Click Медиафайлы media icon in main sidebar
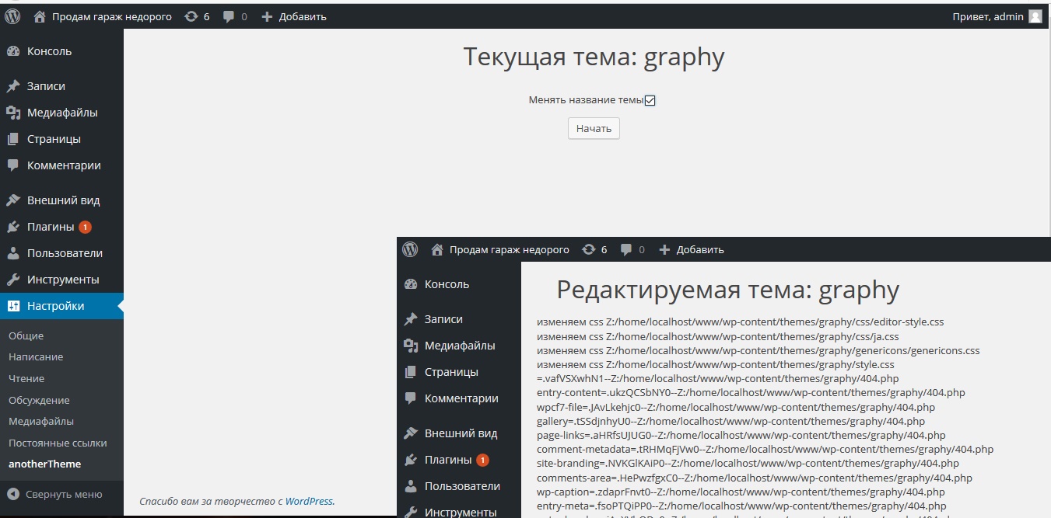Screen dimensions: 1051x518 [x=13, y=113]
